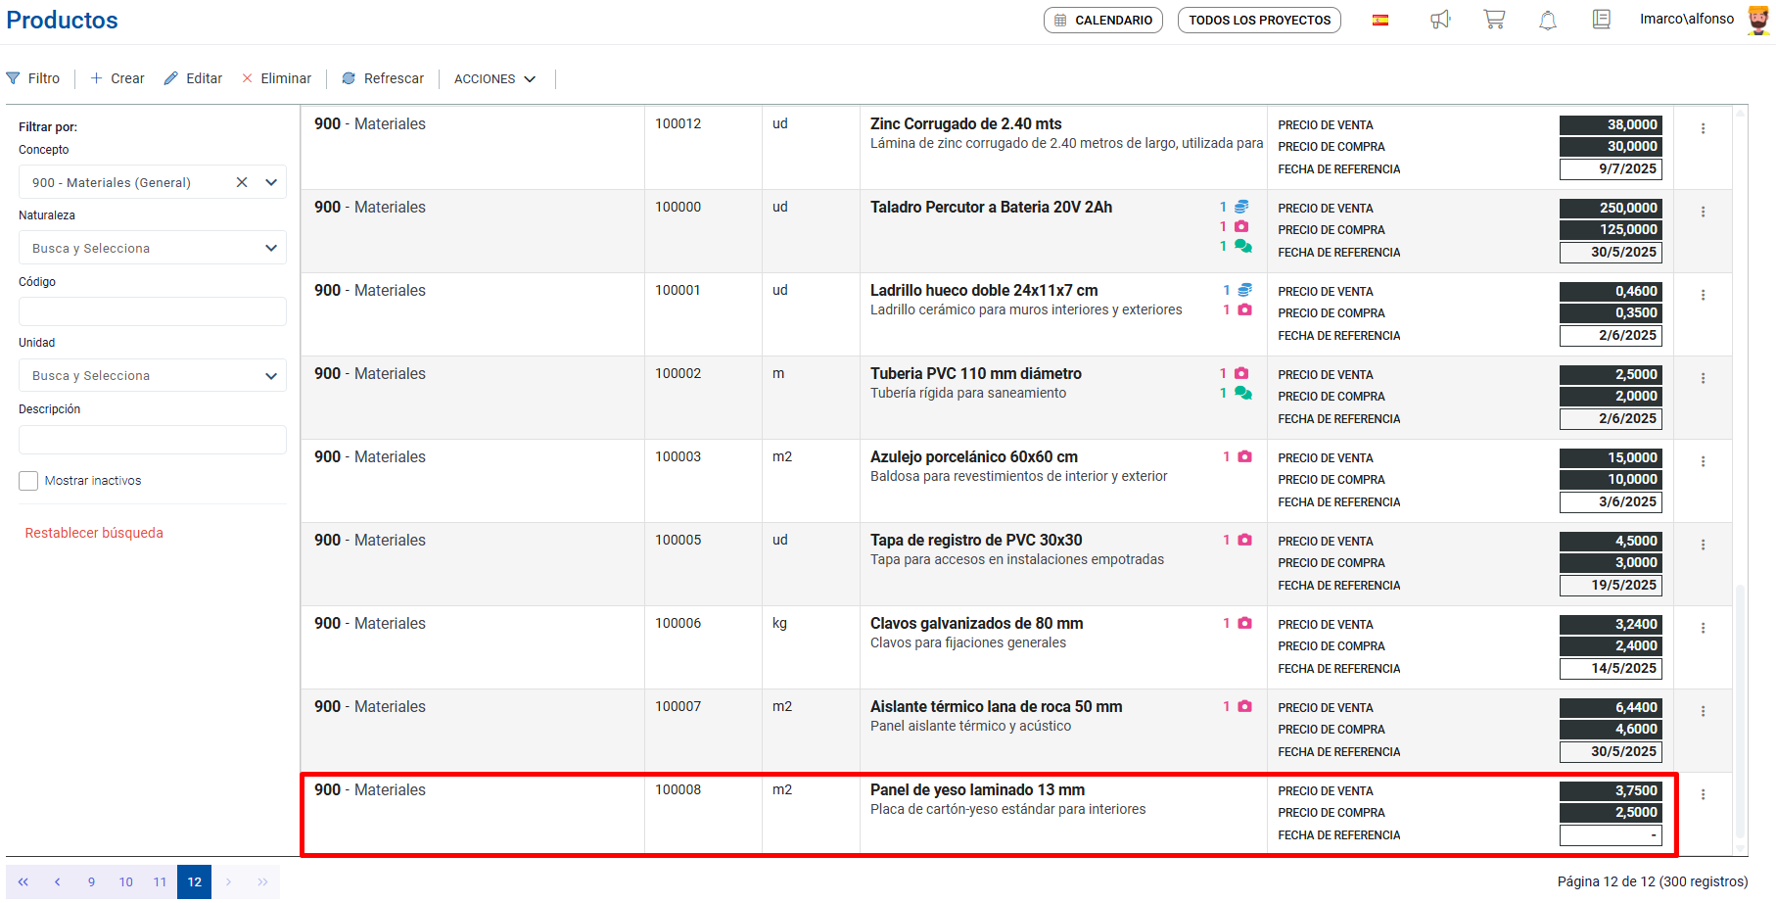Image resolution: width=1776 pixels, height=903 pixels.
Task: Expand the Naturaleza dropdown
Action: coord(271,248)
